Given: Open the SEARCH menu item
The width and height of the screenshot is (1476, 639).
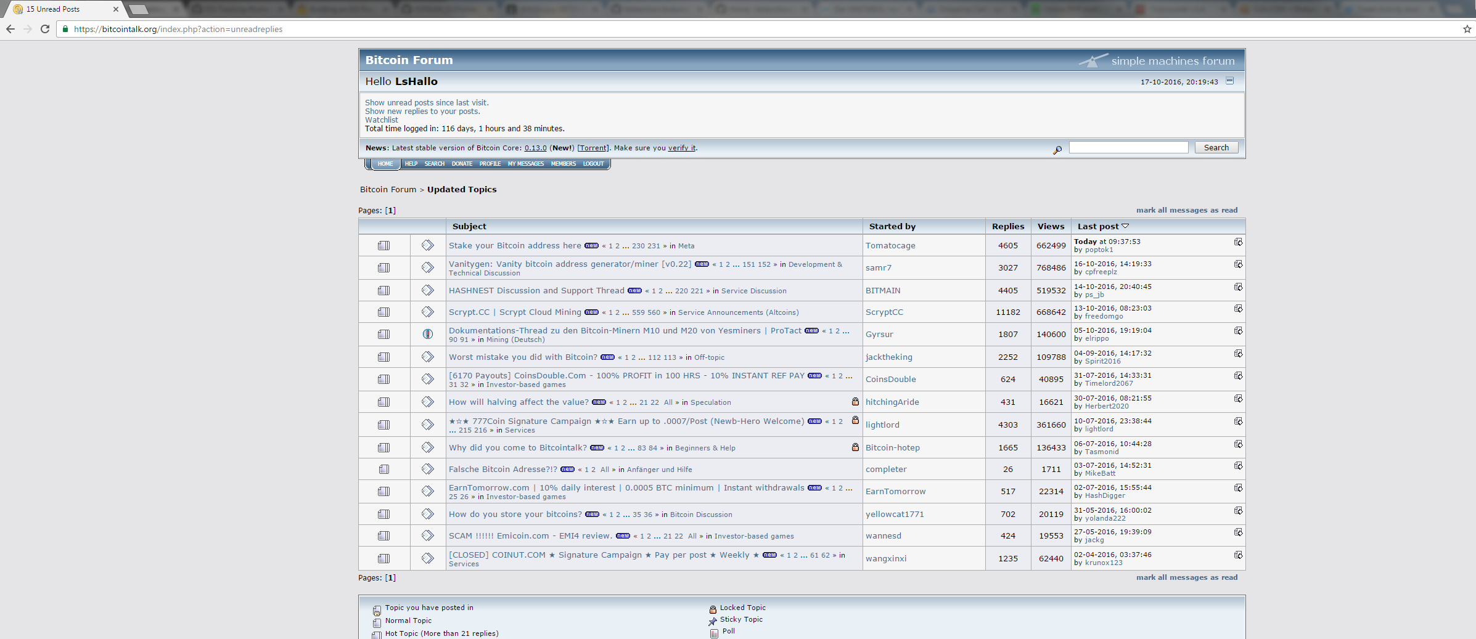Looking at the screenshot, I should pyautogui.click(x=435, y=164).
